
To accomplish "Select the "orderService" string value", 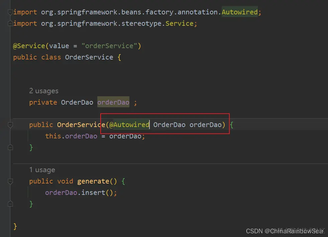I will pyautogui.click(x=109, y=46).
